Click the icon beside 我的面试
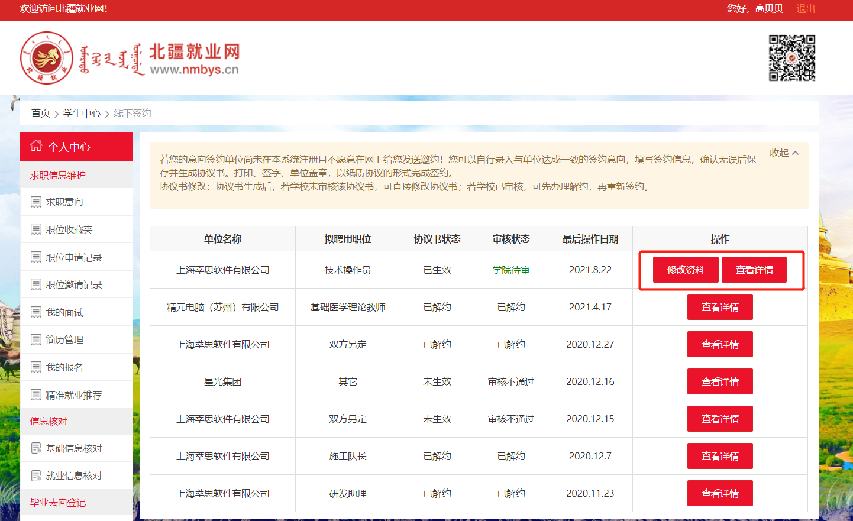The image size is (853, 521). [x=36, y=312]
